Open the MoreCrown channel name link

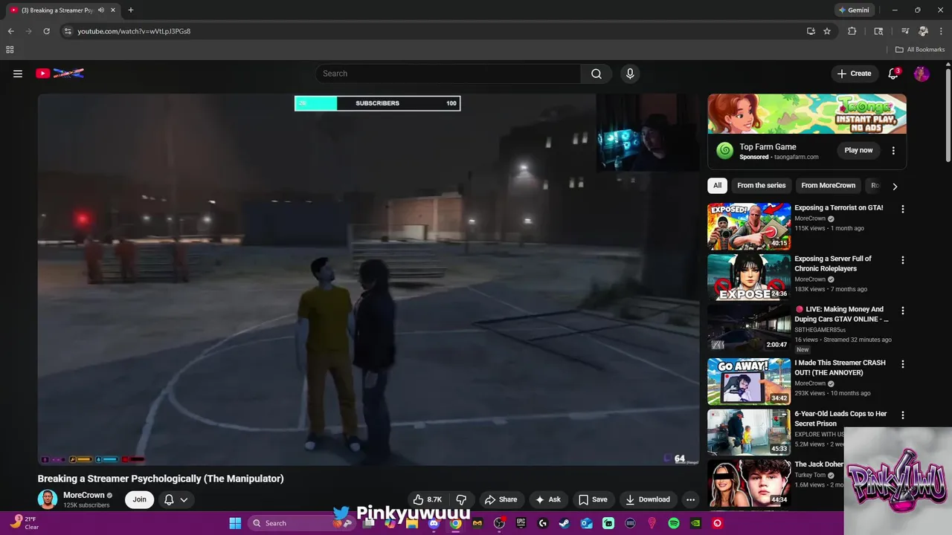(x=83, y=495)
